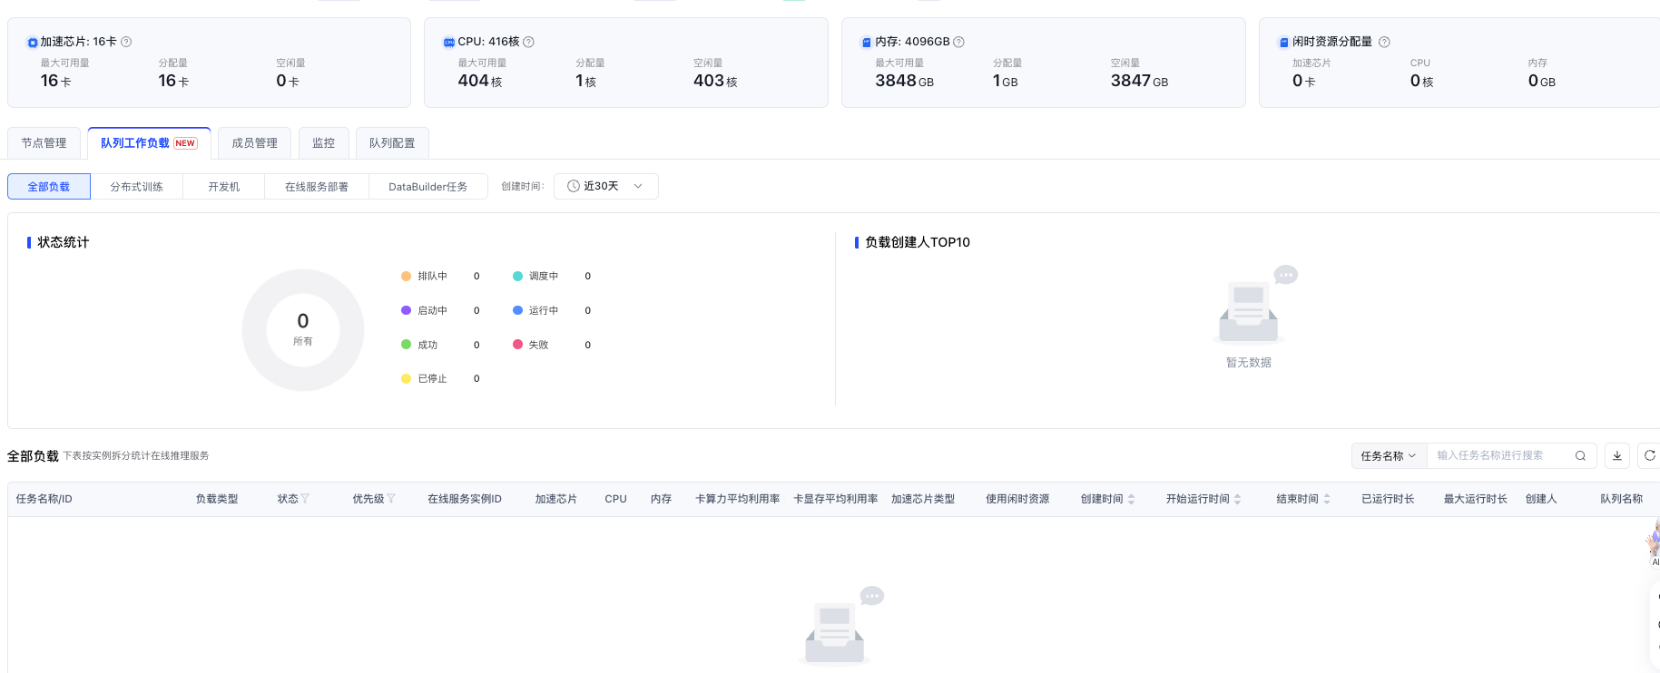Click the download export icon
Image resolution: width=1660 pixels, height=673 pixels.
click(1616, 456)
